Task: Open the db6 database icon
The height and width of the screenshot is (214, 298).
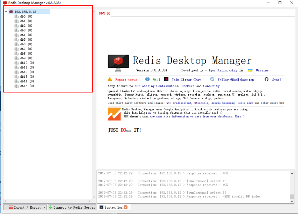Action: pos(17,44)
